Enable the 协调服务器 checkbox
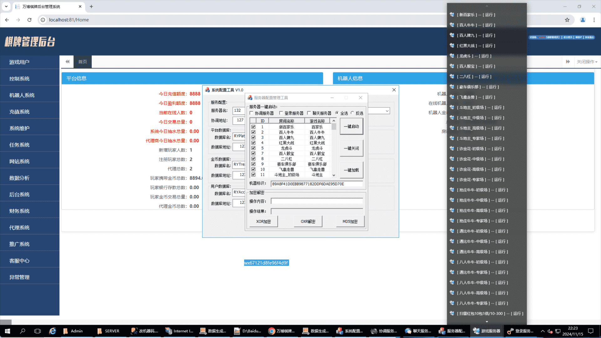The image size is (601, 338). coord(251,113)
